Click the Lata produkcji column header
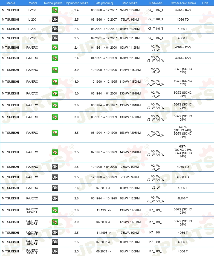214x256 pixels. coord(104,3)
